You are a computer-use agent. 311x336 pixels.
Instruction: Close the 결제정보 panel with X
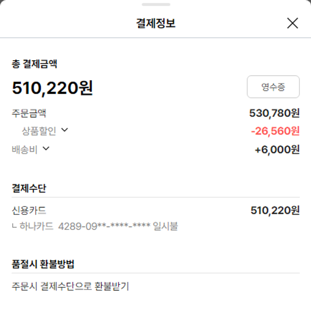pyautogui.click(x=292, y=23)
